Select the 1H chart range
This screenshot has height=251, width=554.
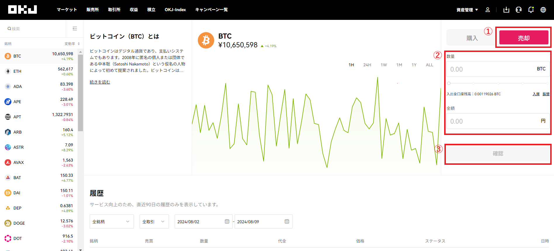(x=351, y=65)
